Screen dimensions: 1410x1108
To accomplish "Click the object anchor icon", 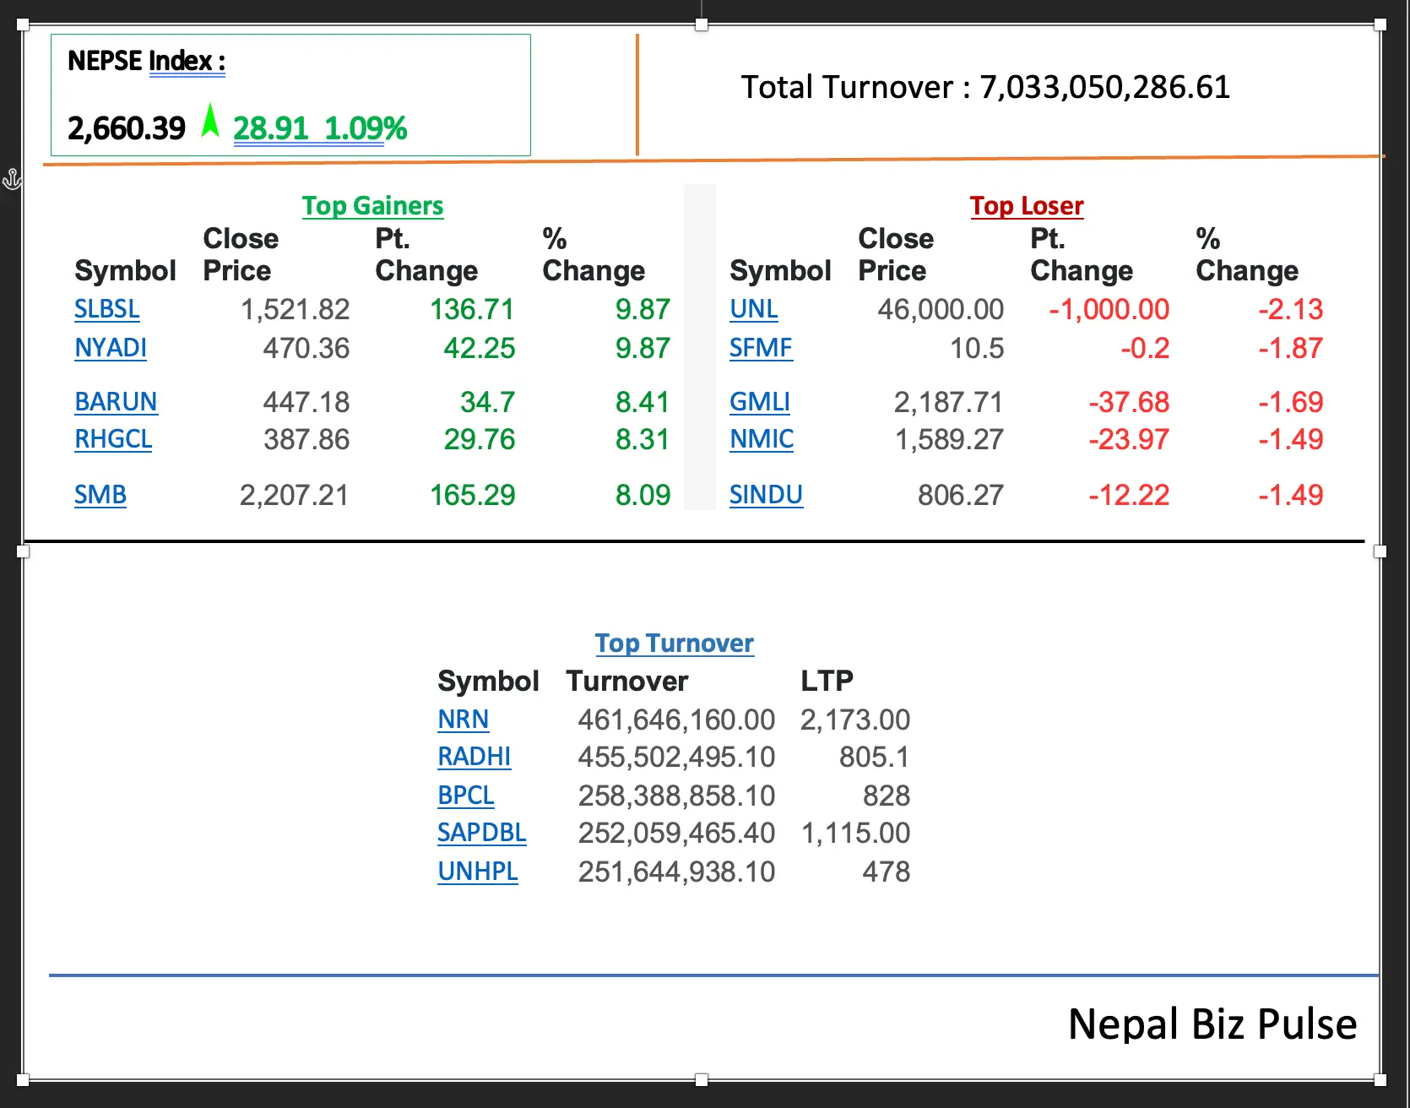I will click(12, 179).
